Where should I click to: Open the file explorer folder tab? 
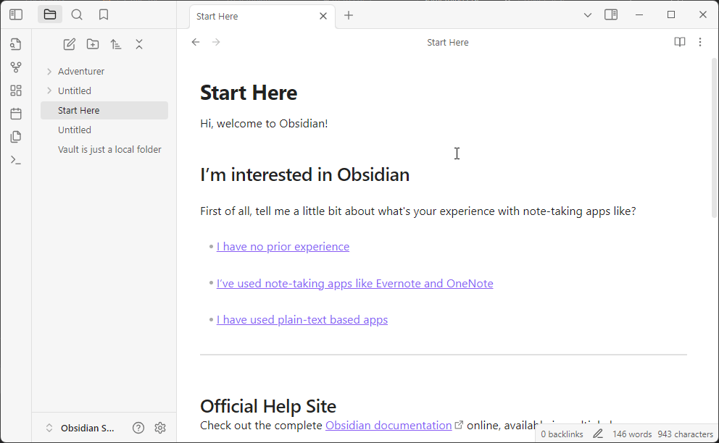(x=50, y=14)
